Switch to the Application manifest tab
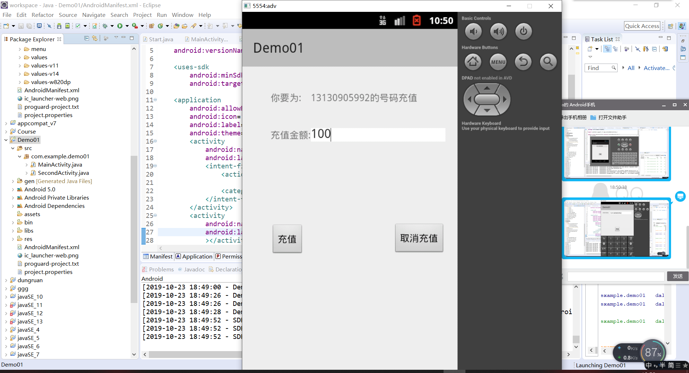 [x=194, y=256]
